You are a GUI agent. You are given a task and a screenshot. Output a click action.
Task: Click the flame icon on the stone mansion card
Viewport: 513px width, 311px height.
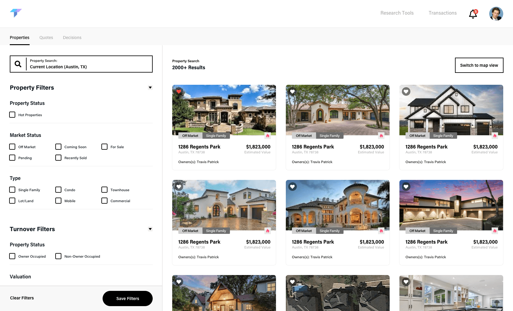pyautogui.click(x=268, y=136)
